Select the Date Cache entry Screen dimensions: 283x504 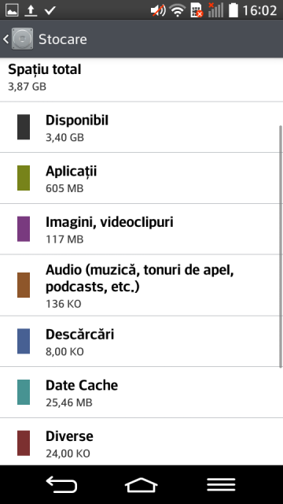[141, 392]
